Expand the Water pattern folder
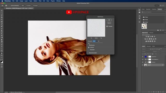166x93 pixels. point(142,22)
